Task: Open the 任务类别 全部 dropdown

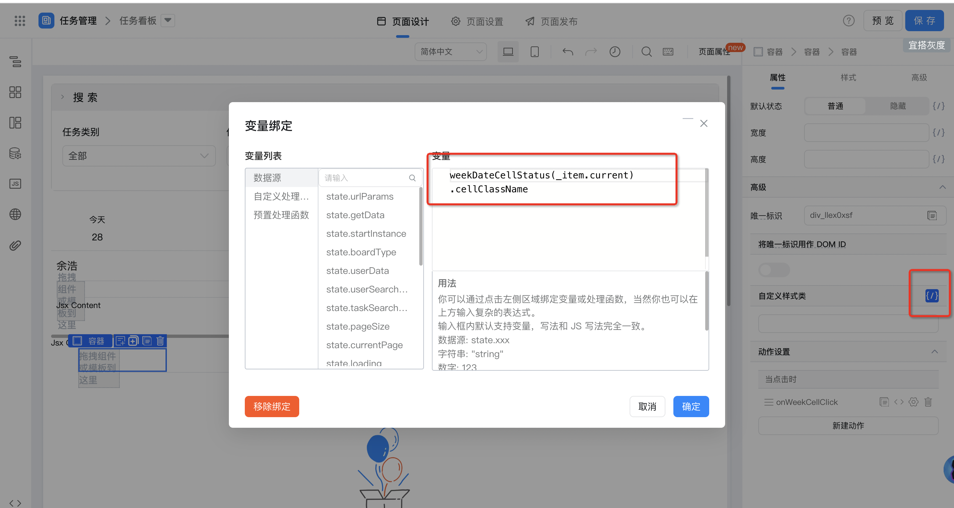Action: tap(139, 156)
